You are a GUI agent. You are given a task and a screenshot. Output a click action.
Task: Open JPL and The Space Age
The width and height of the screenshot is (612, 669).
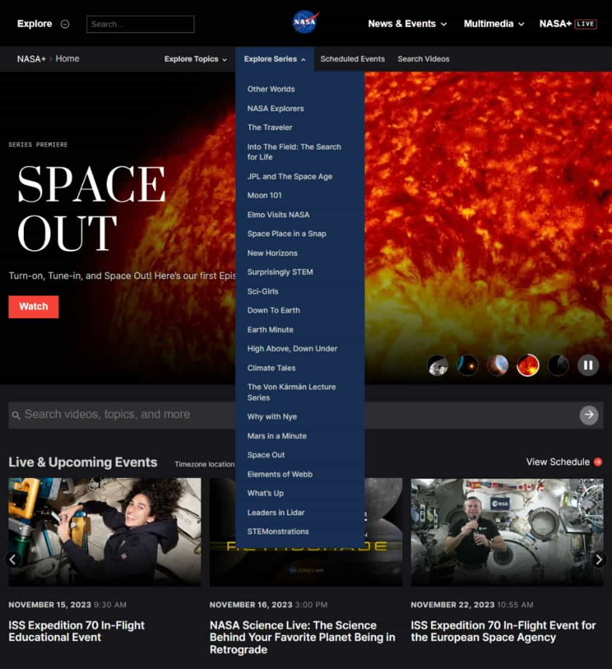[290, 177]
